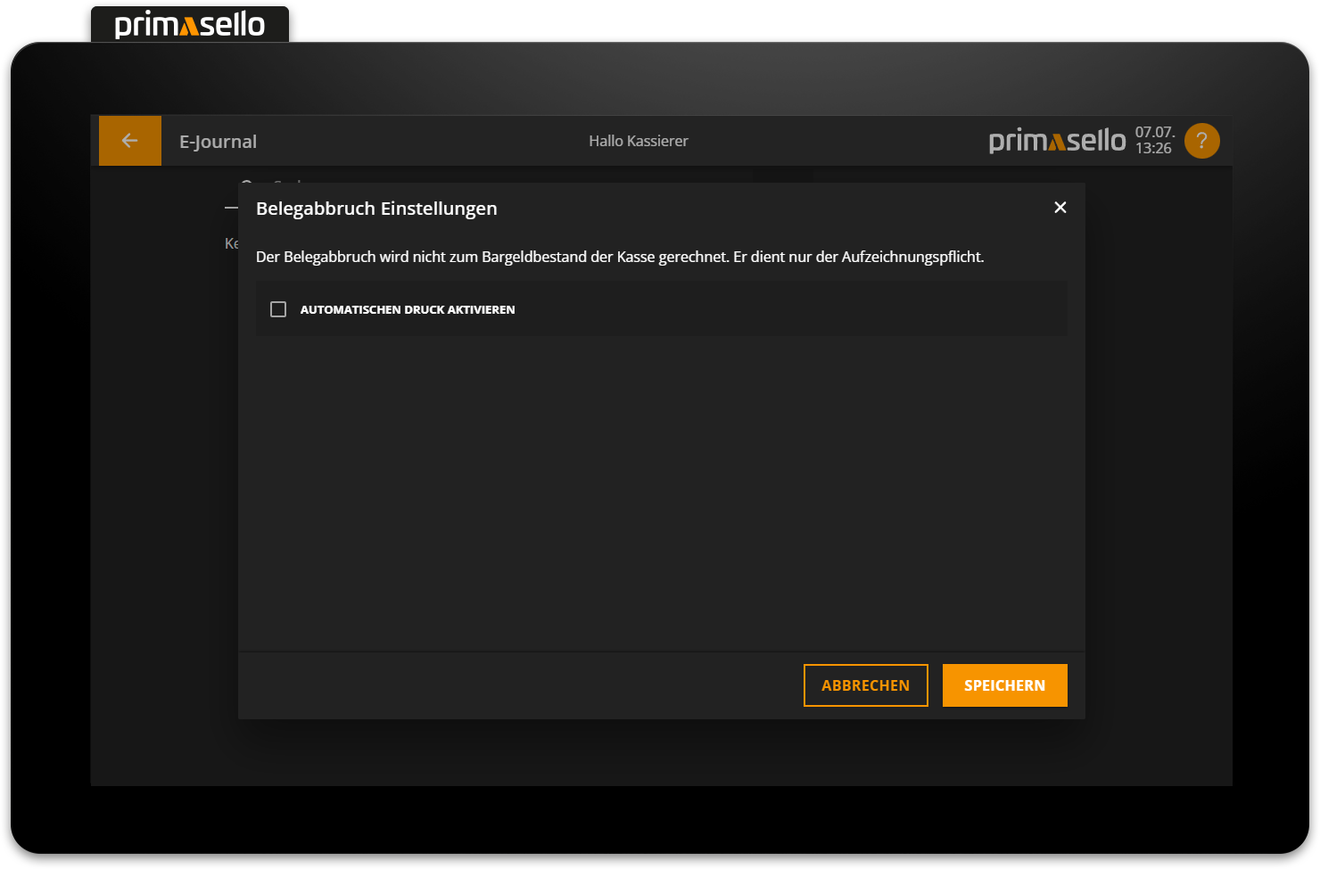Open the help via the question mark icon
1320x869 pixels.
1201,140
